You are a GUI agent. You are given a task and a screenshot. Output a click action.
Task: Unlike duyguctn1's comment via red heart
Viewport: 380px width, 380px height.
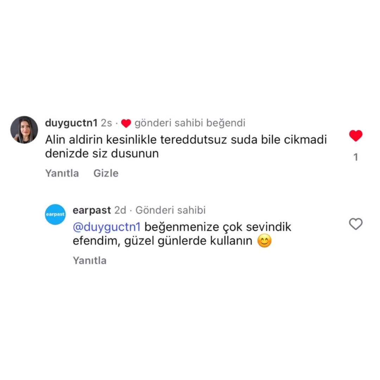point(355,135)
